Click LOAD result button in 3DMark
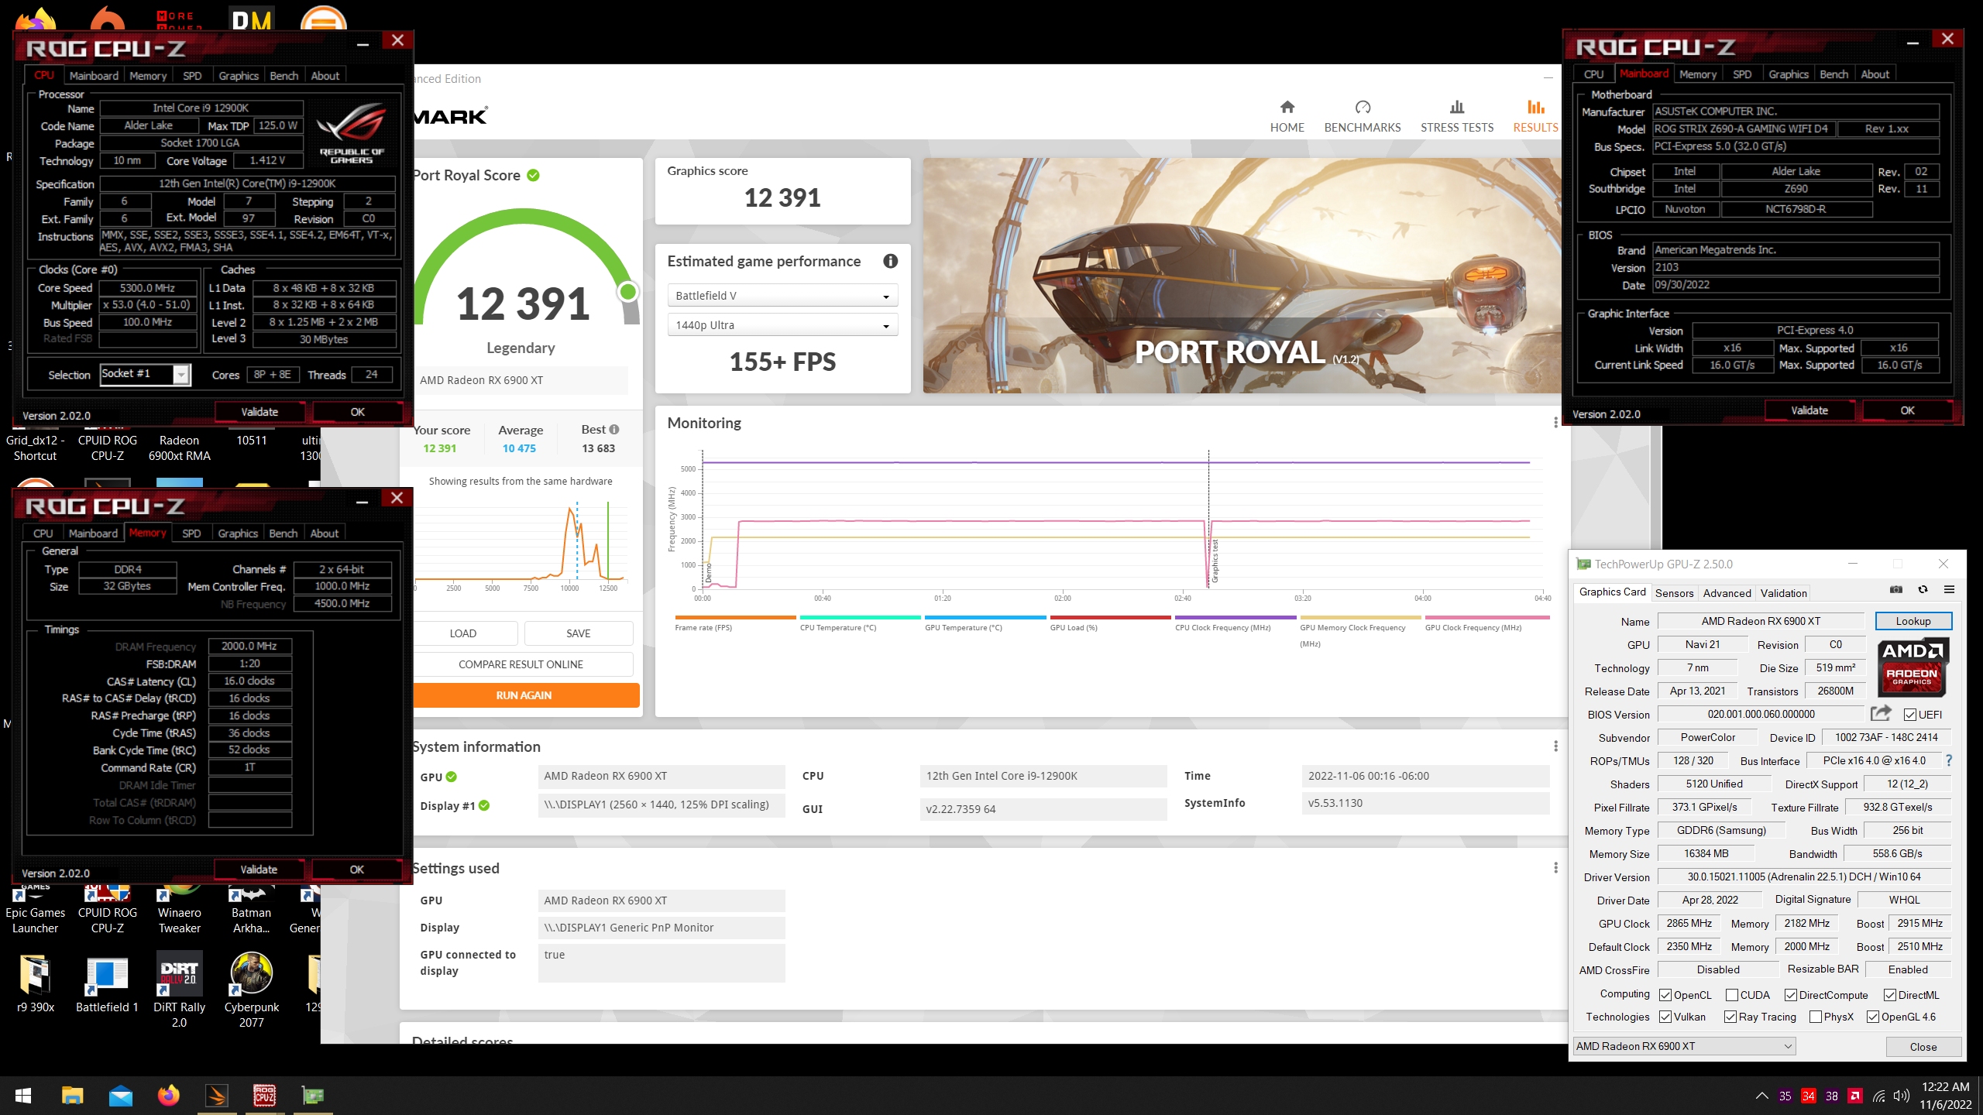The height and width of the screenshot is (1115, 1983). pyautogui.click(x=463, y=633)
